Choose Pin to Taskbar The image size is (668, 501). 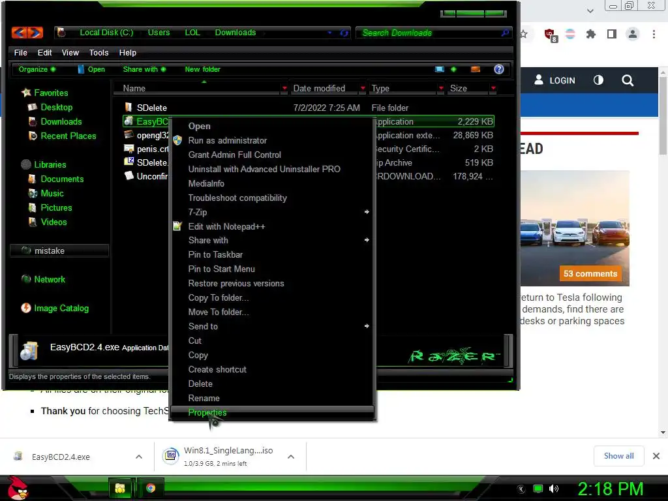[272, 254]
